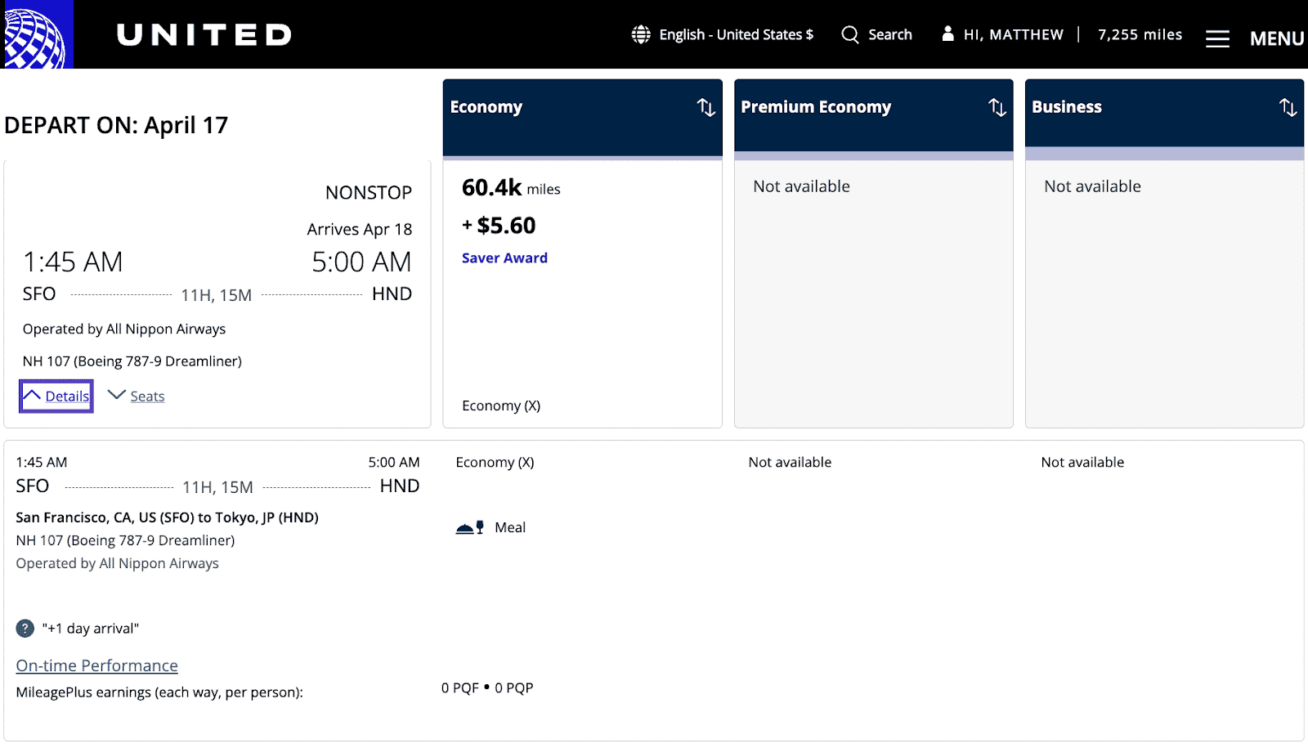Click 0 PQF • 0 PQP earnings text
The image size is (1308, 748).
(x=487, y=688)
